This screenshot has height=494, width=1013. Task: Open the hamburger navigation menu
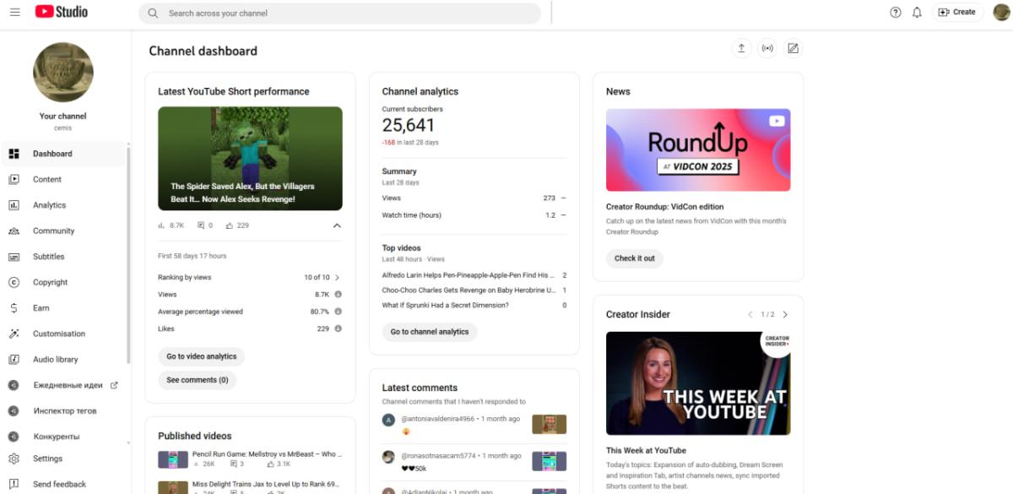pos(14,12)
